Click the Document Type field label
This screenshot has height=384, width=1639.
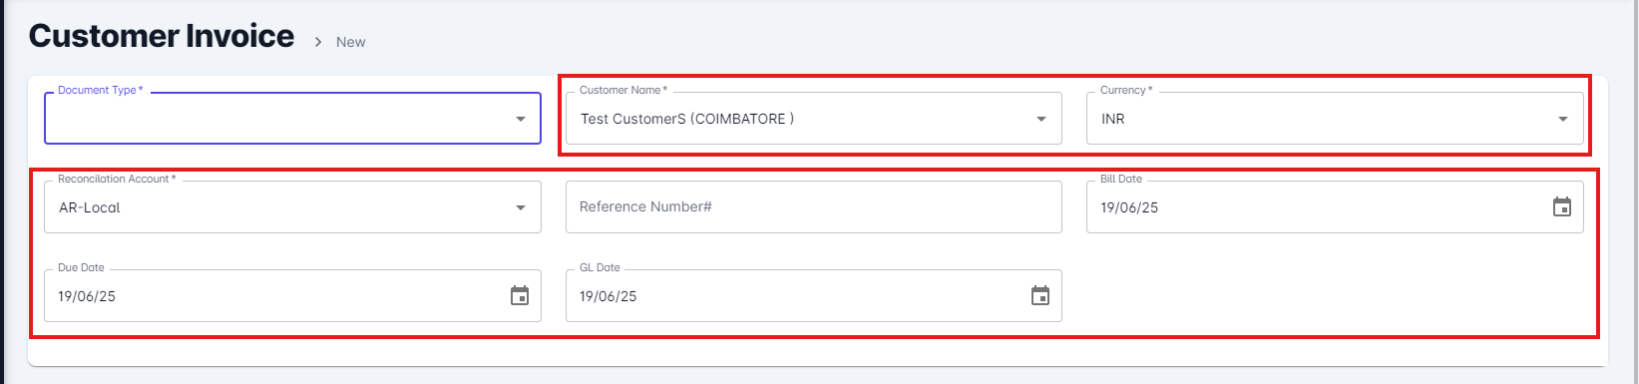tap(100, 90)
